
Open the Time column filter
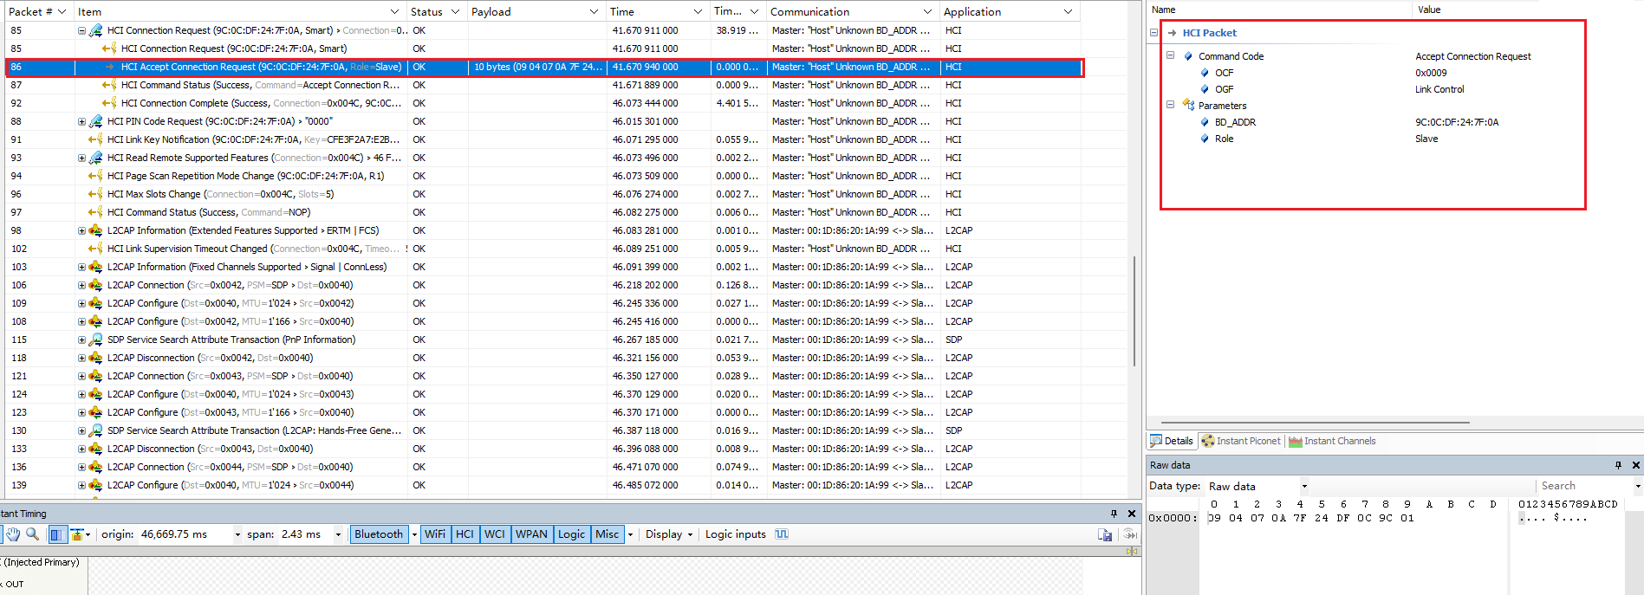point(699,12)
